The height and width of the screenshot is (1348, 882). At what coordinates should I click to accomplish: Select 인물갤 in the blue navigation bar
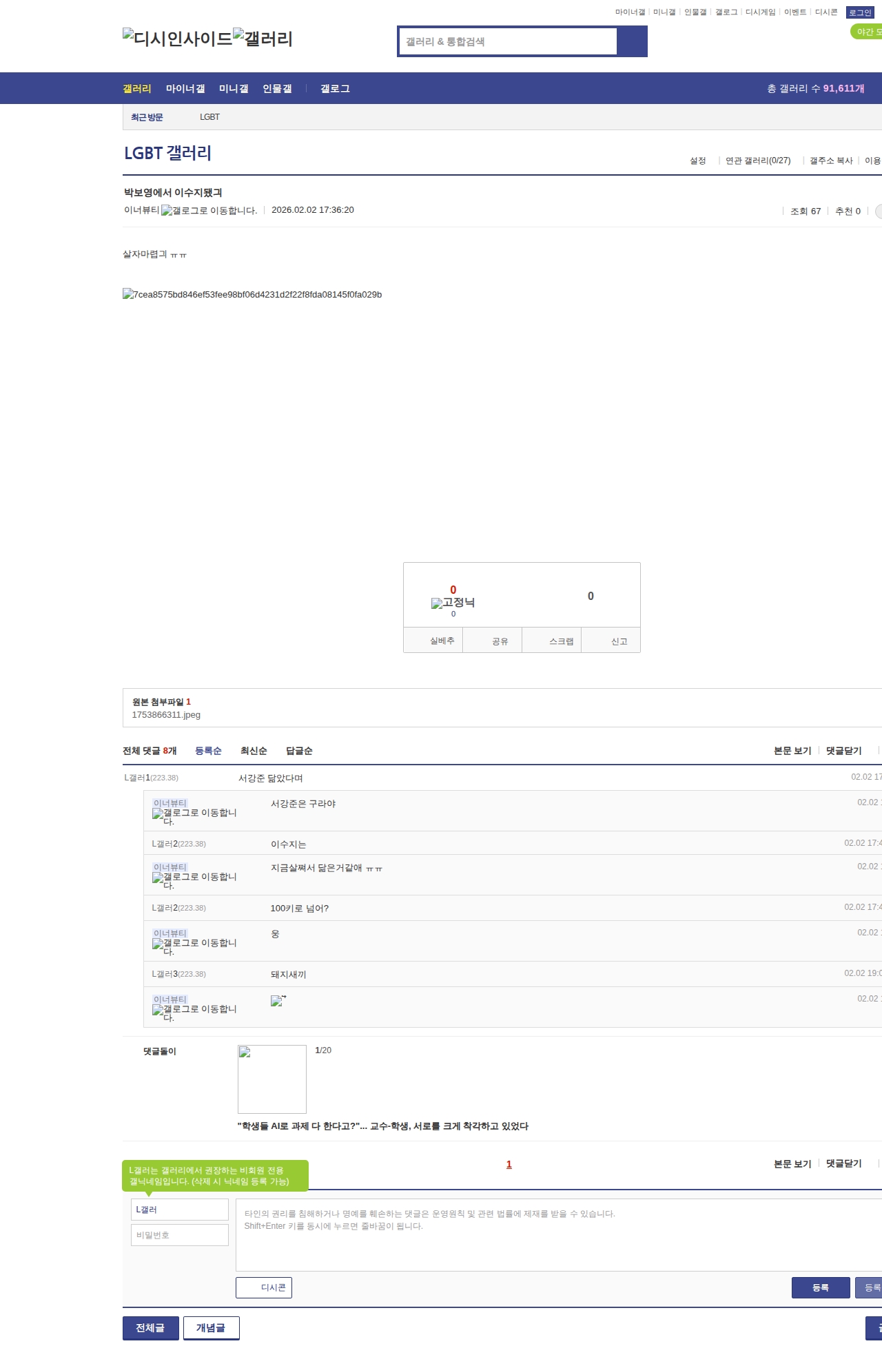click(277, 89)
